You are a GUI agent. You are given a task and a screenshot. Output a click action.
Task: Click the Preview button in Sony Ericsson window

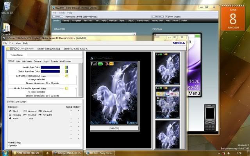coord(158,16)
